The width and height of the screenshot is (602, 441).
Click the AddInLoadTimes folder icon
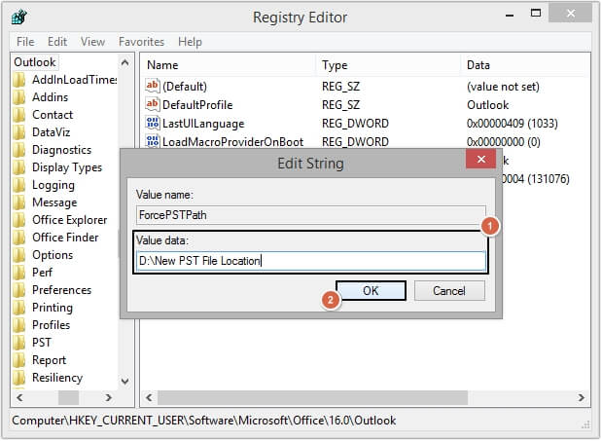(x=18, y=80)
